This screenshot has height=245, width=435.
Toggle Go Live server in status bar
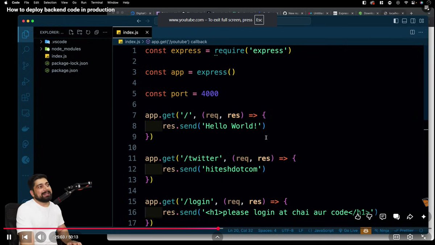tap(348, 230)
